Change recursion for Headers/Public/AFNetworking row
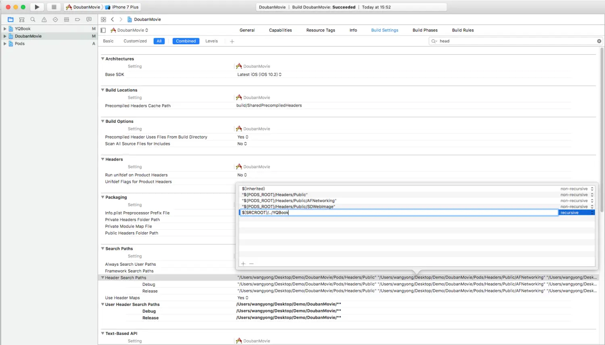 tap(577, 200)
